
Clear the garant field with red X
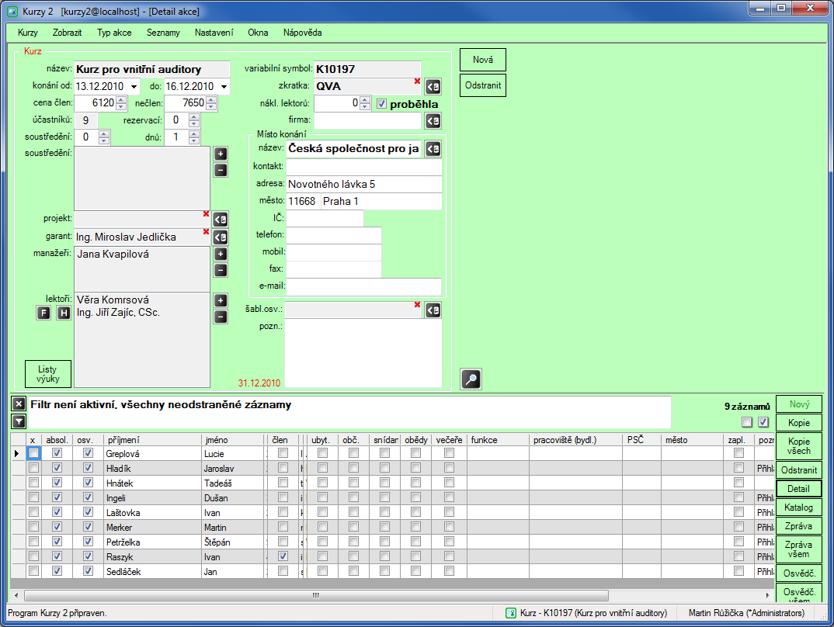pos(206,232)
